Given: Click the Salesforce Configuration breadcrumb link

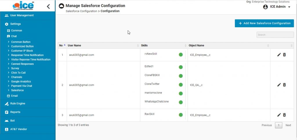Looking at the screenshot, I should 81,11.
